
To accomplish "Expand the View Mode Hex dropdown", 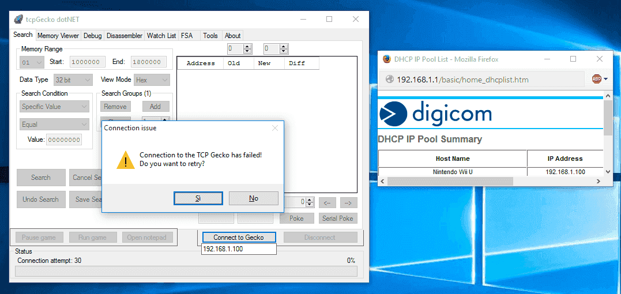I will 152,80.
